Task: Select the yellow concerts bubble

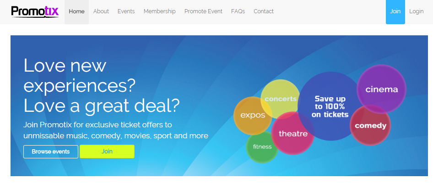Action: coord(281,99)
